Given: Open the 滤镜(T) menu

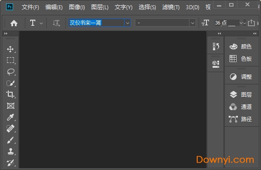Looking at the screenshot, I should point(171,7).
